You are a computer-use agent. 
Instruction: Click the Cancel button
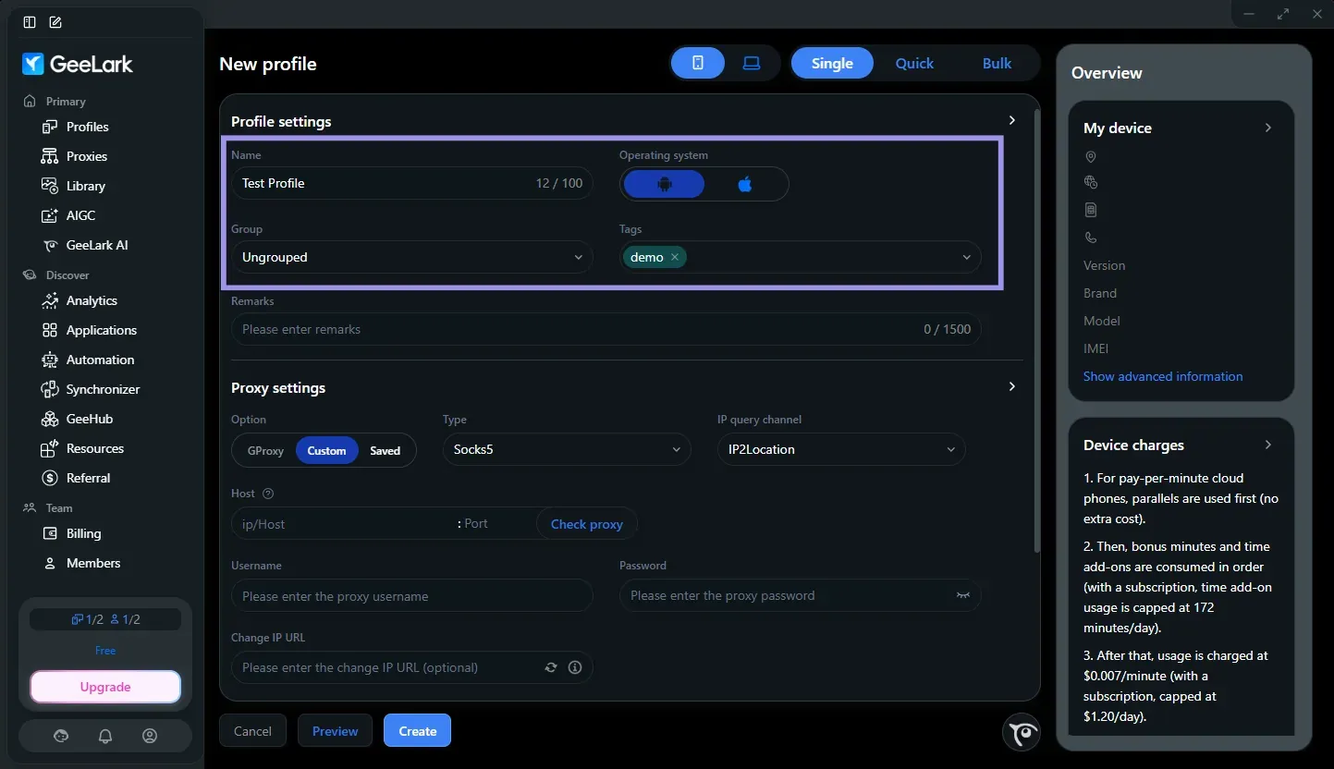point(252,730)
